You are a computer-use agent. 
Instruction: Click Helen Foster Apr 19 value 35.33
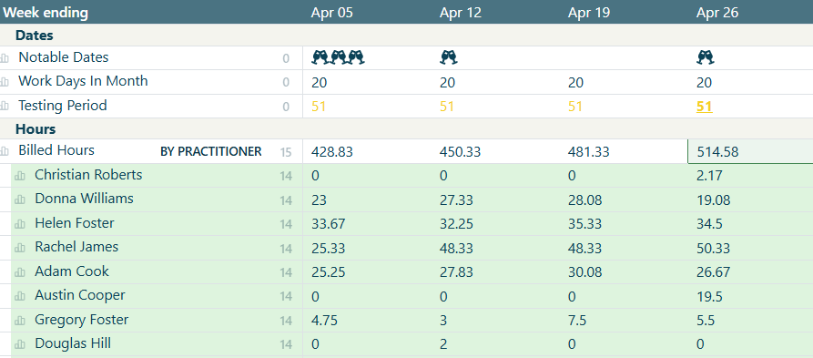[x=584, y=224]
